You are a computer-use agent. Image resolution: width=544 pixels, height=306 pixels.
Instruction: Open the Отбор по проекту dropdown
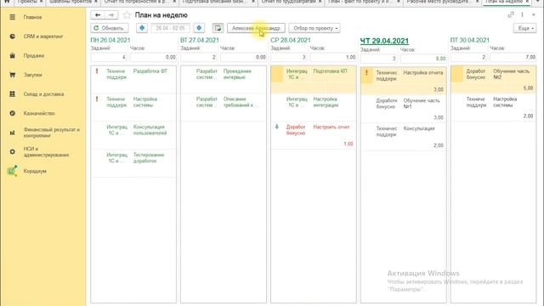pos(314,28)
